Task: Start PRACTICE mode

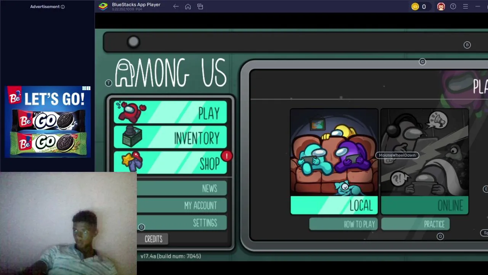Action: click(416, 224)
